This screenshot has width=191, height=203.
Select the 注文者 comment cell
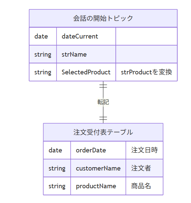click(145, 168)
